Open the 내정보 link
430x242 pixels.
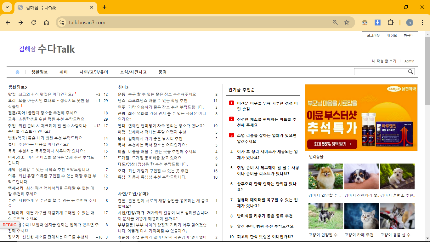[392, 36]
